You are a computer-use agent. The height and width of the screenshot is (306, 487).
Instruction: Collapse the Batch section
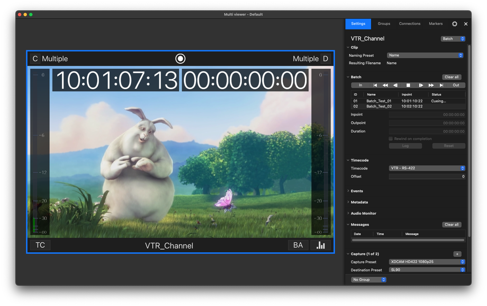click(x=348, y=77)
